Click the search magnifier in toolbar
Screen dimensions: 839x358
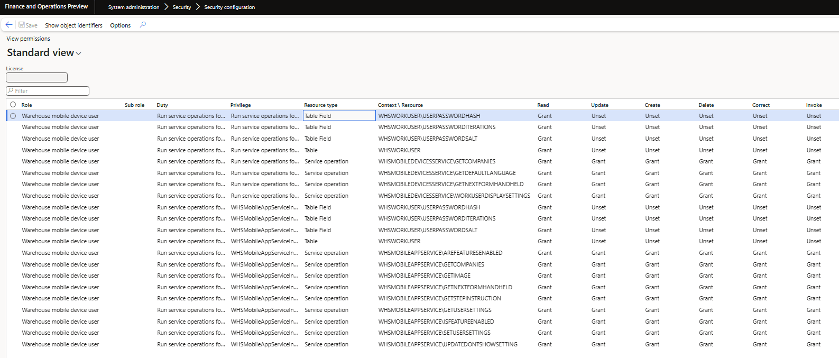point(143,25)
